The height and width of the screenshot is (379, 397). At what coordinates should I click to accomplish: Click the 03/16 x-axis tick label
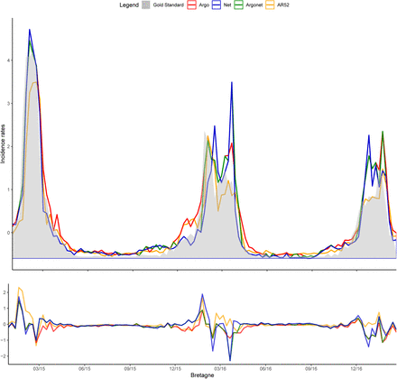220,368
